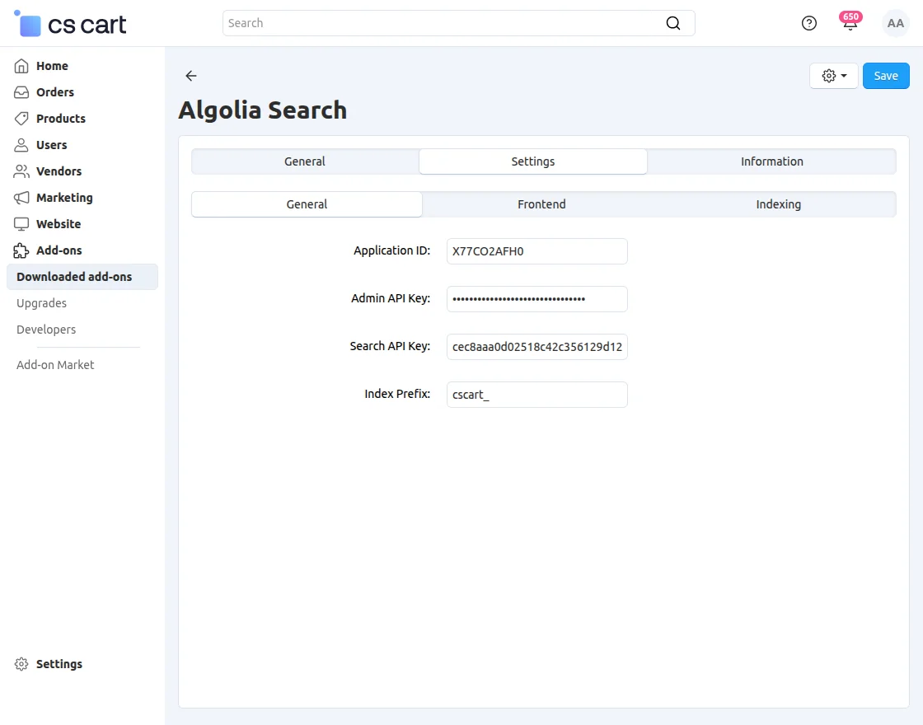Open the Home dashboard icon

point(21,65)
